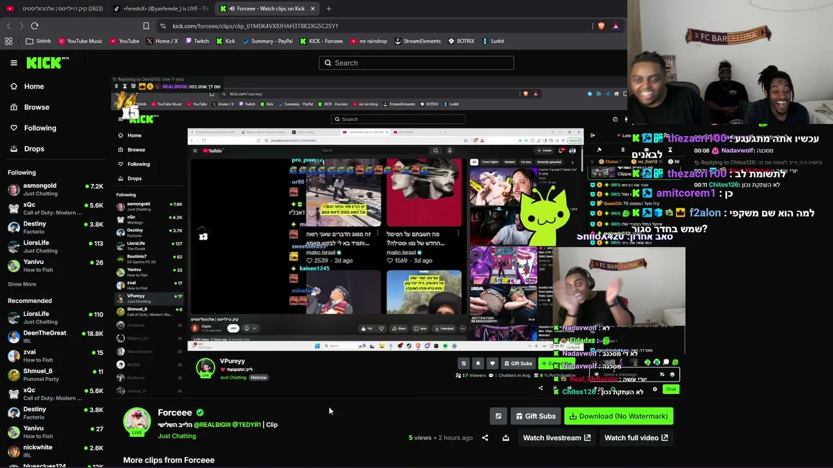
Task: Close the Forceee - Watch clips tab
Action: (x=312, y=8)
